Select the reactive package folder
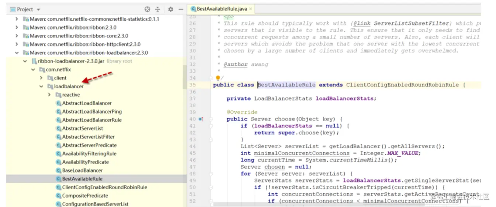 pos(71,95)
